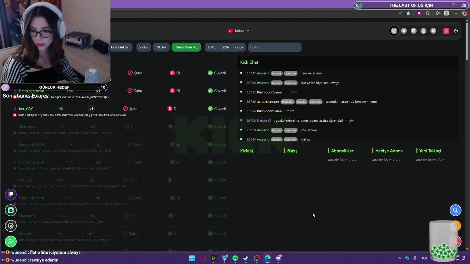The image size is (470, 264).
Task: Select the G20x filter
Action: [225, 47]
